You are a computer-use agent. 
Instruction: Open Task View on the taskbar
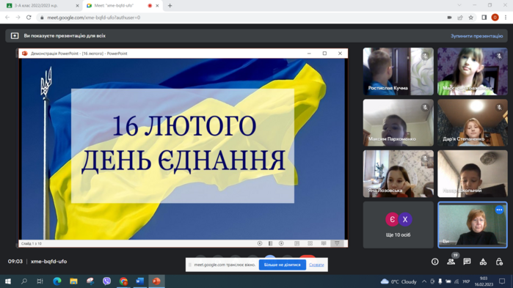pos(40,281)
